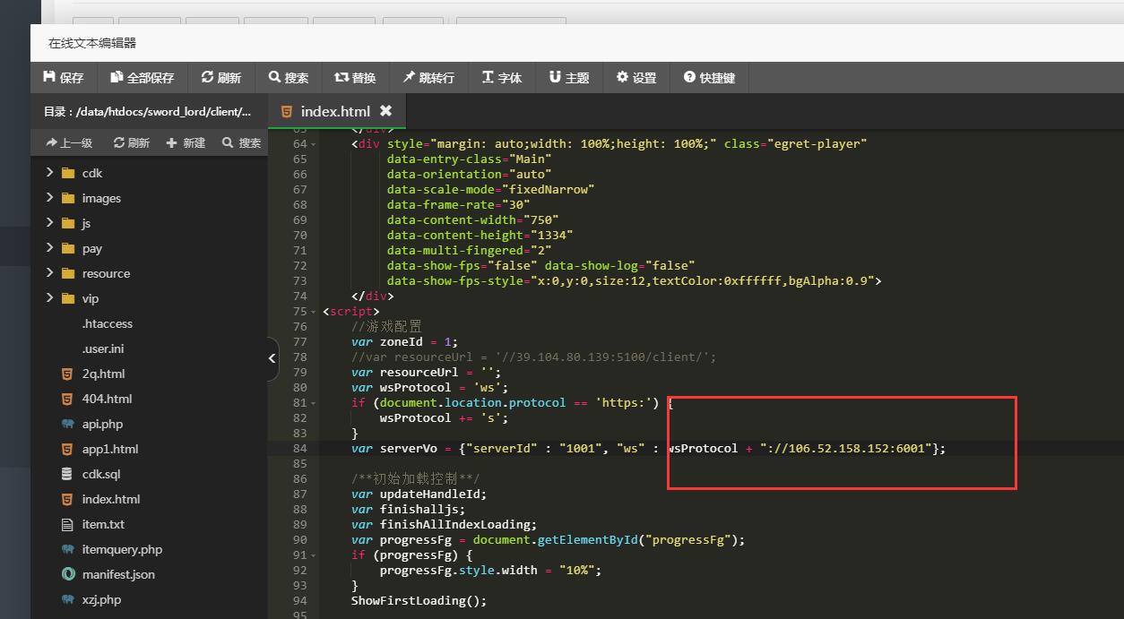Viewport: 1124px width, 619px height.
Task: Go up one directory with 上一级
Action: [x=68, y=143]
